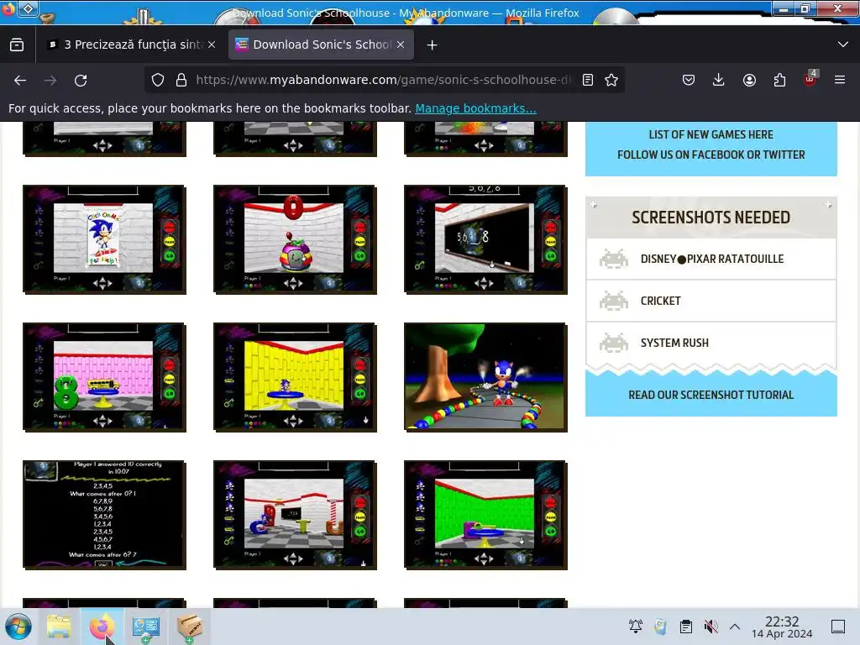The height and width of the screenshot is (645, 860).
Task: Unmute the audio volume tray icon
Action: point(711,626)
